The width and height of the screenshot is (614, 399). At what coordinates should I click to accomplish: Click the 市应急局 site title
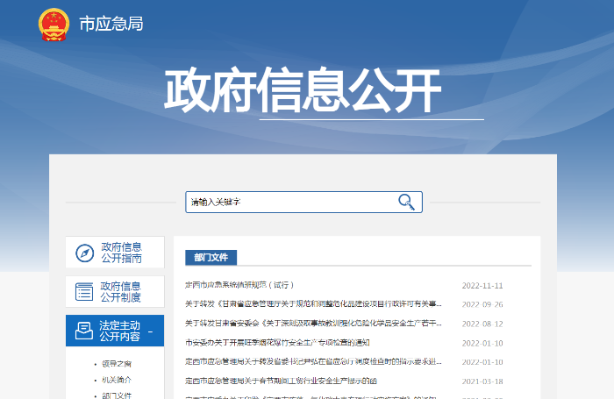[111, 25]
